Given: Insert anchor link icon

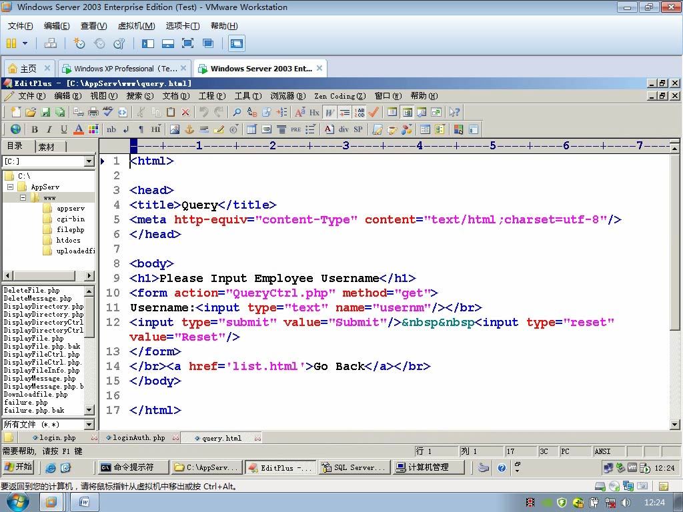Looking at the screenshot, I should point(189,129).
